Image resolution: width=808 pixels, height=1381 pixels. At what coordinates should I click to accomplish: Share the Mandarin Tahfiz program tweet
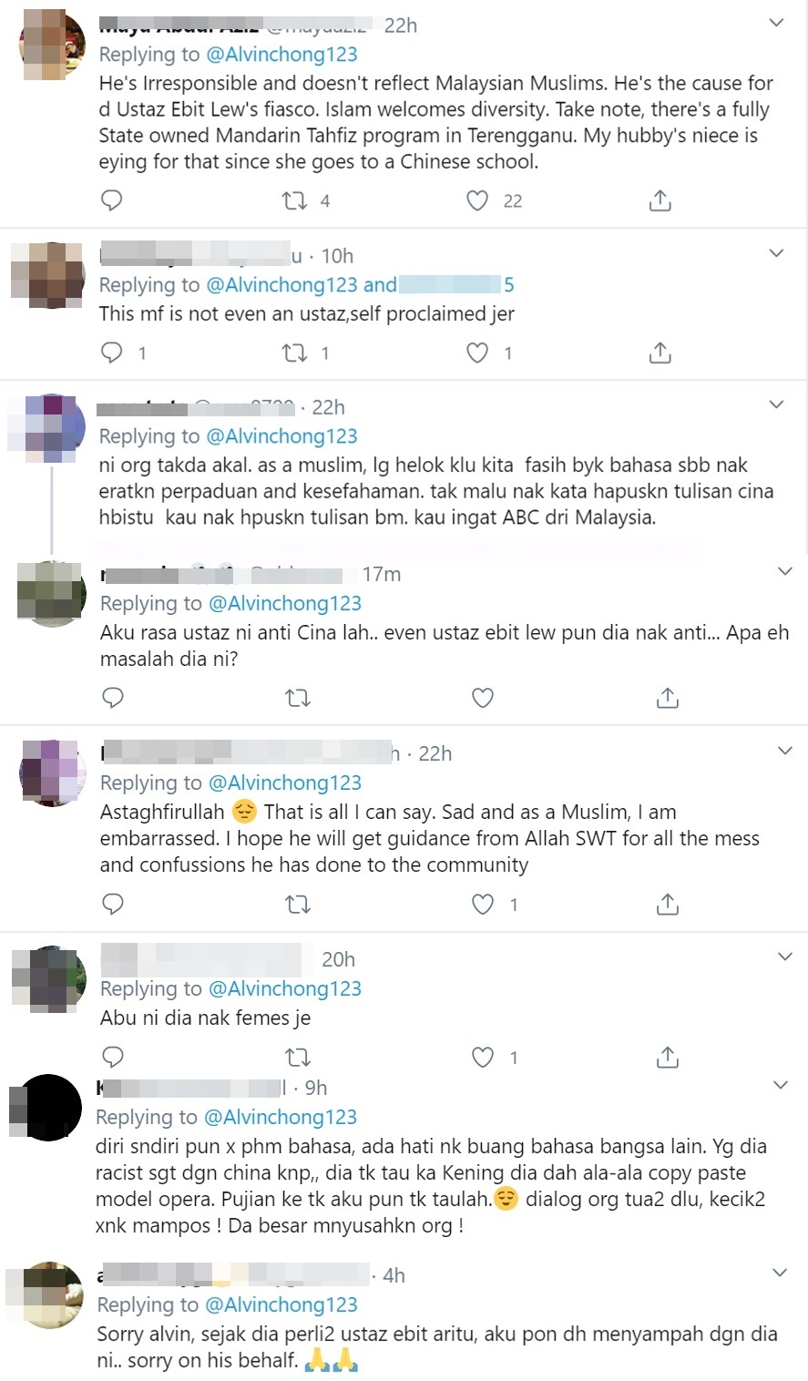point(660,200)
